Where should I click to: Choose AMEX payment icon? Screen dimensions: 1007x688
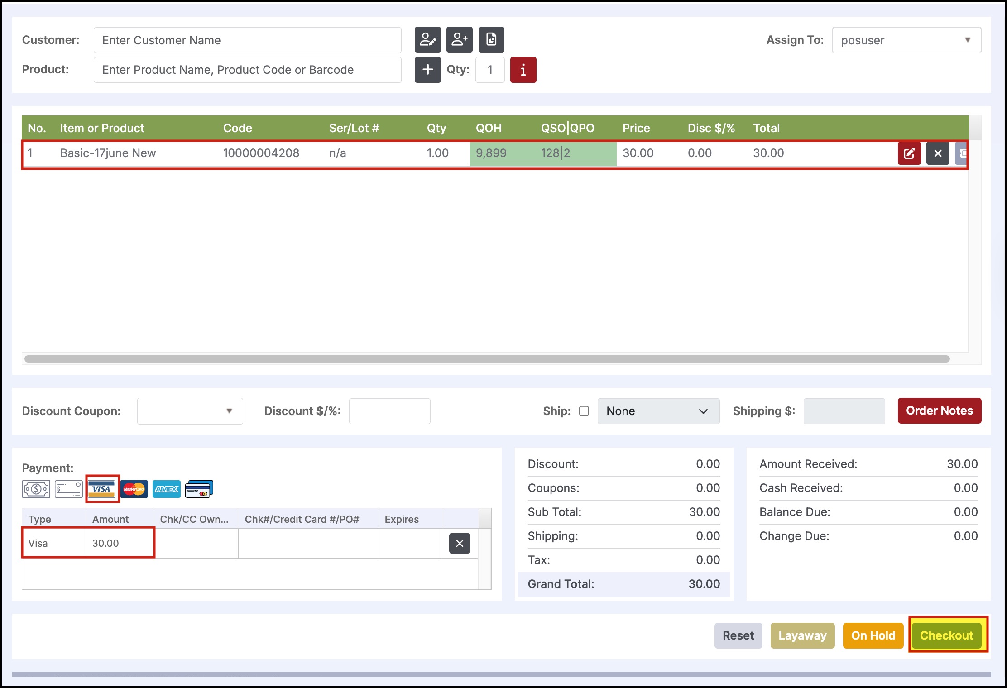point(166,489)
